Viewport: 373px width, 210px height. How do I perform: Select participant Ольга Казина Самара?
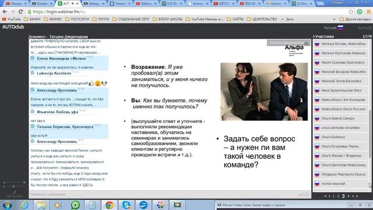(340, 118)
